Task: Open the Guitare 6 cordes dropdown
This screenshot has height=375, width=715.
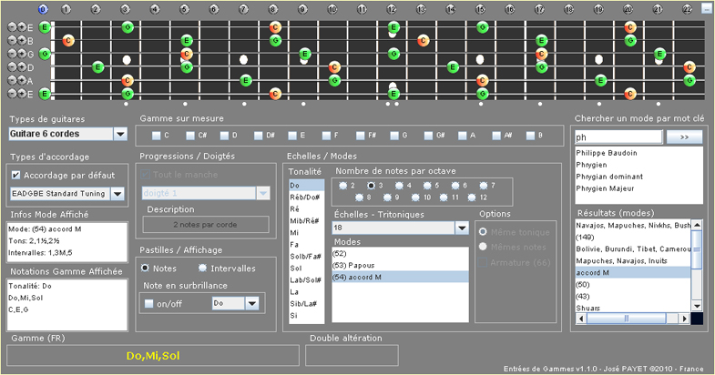Action: tap(120, 134)
